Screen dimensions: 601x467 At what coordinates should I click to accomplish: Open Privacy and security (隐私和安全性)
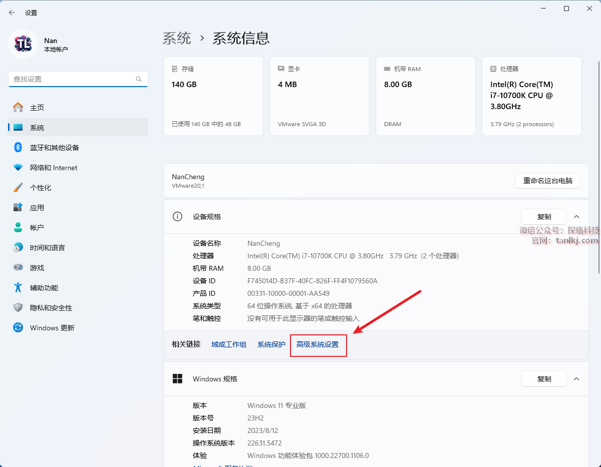51,308
